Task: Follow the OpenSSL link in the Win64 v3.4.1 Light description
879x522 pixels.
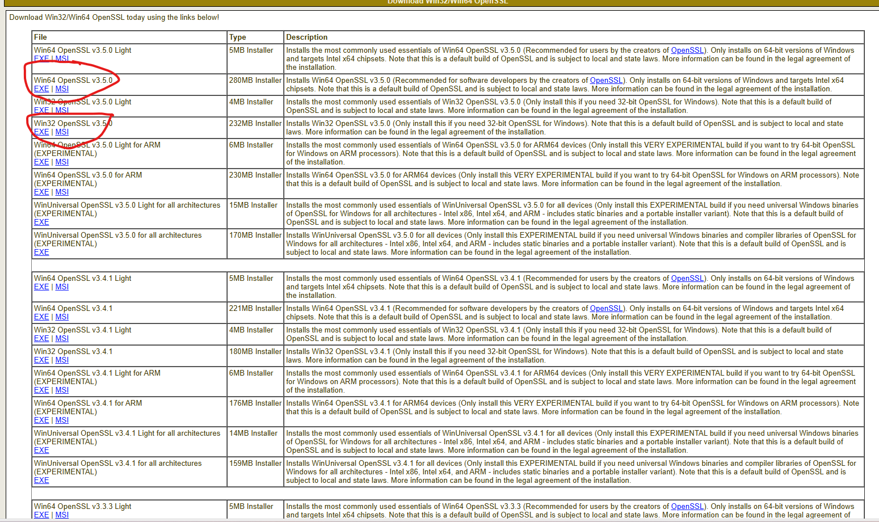Action: (687, 278)
